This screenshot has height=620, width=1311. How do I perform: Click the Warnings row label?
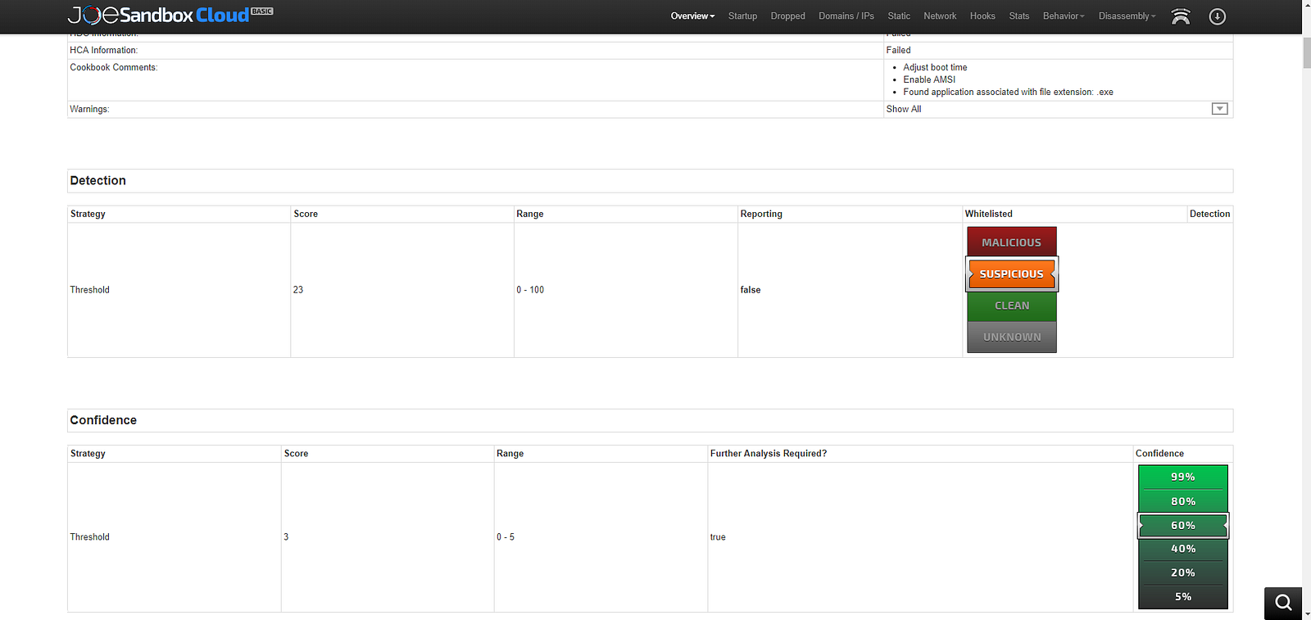89,109
